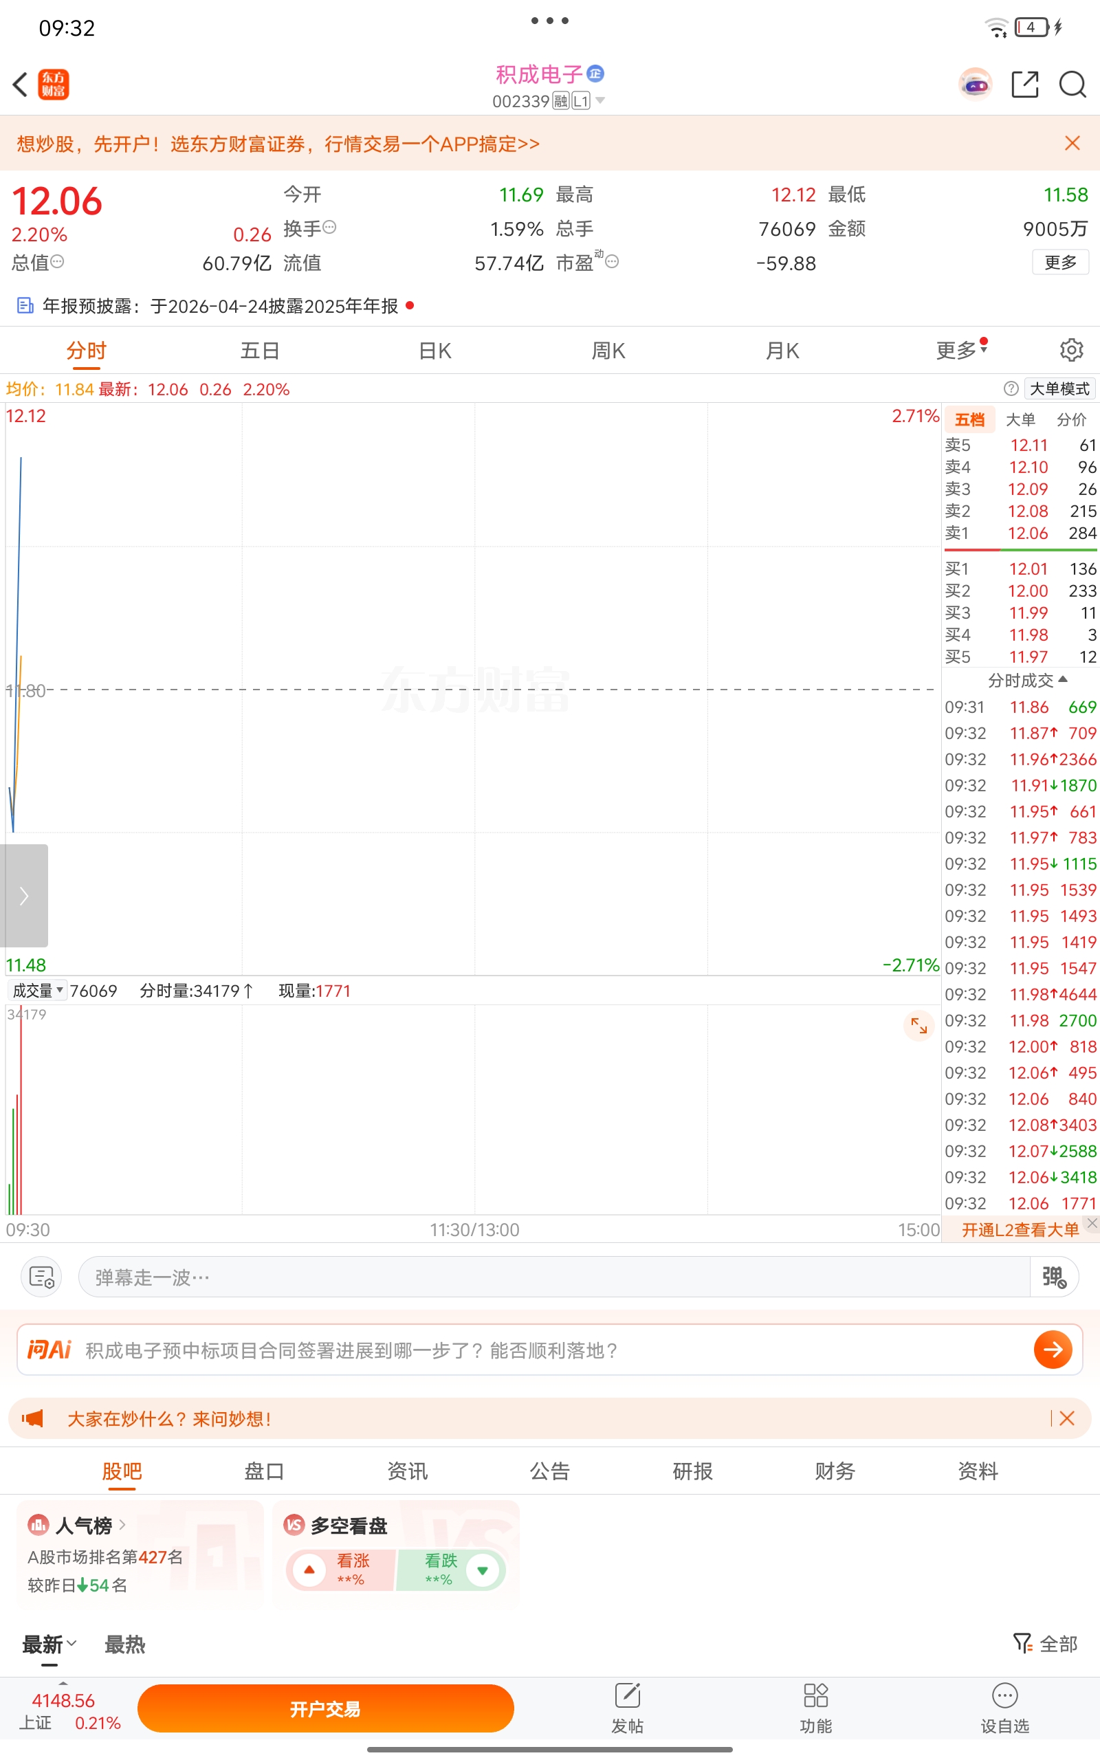Tap 设自选 add to watchlist icon
1100x1760 pixels.
click(x=1004, y=1695)
